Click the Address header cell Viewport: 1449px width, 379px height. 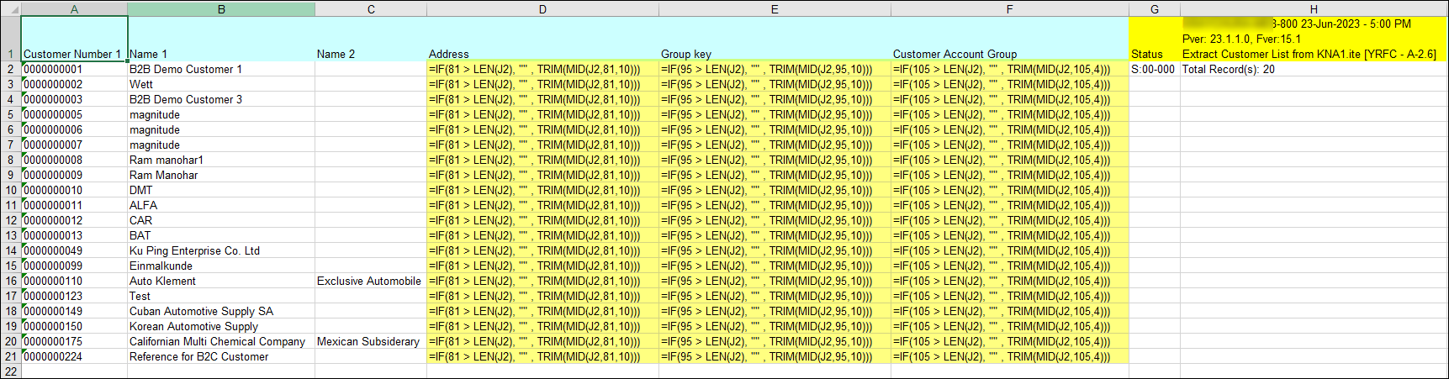pyautogui.click(x=542, y=39)
